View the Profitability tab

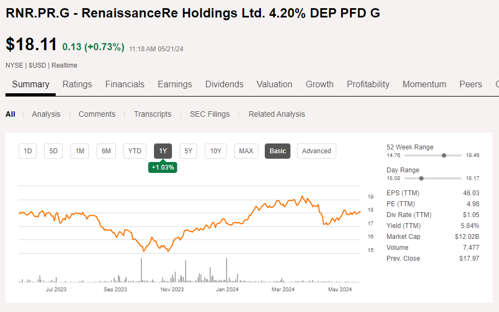tap(368, 85)
